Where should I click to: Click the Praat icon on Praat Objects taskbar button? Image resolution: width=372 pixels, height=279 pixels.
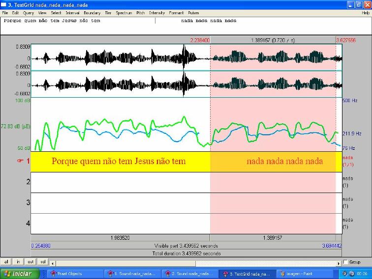pos(53,274)
